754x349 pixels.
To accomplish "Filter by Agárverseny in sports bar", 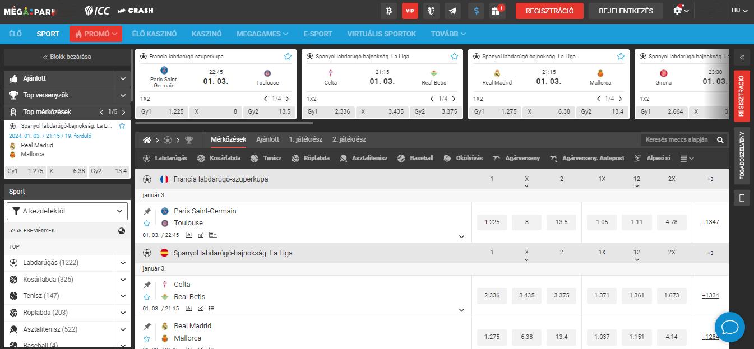I will [516, 159].
